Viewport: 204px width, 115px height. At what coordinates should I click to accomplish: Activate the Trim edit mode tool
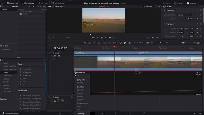pos(90,43)
